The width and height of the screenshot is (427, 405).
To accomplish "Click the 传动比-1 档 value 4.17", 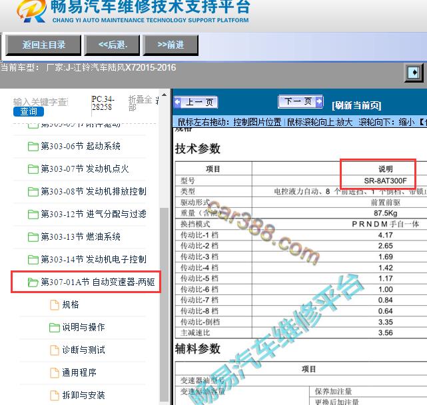I will coord(385,235).
